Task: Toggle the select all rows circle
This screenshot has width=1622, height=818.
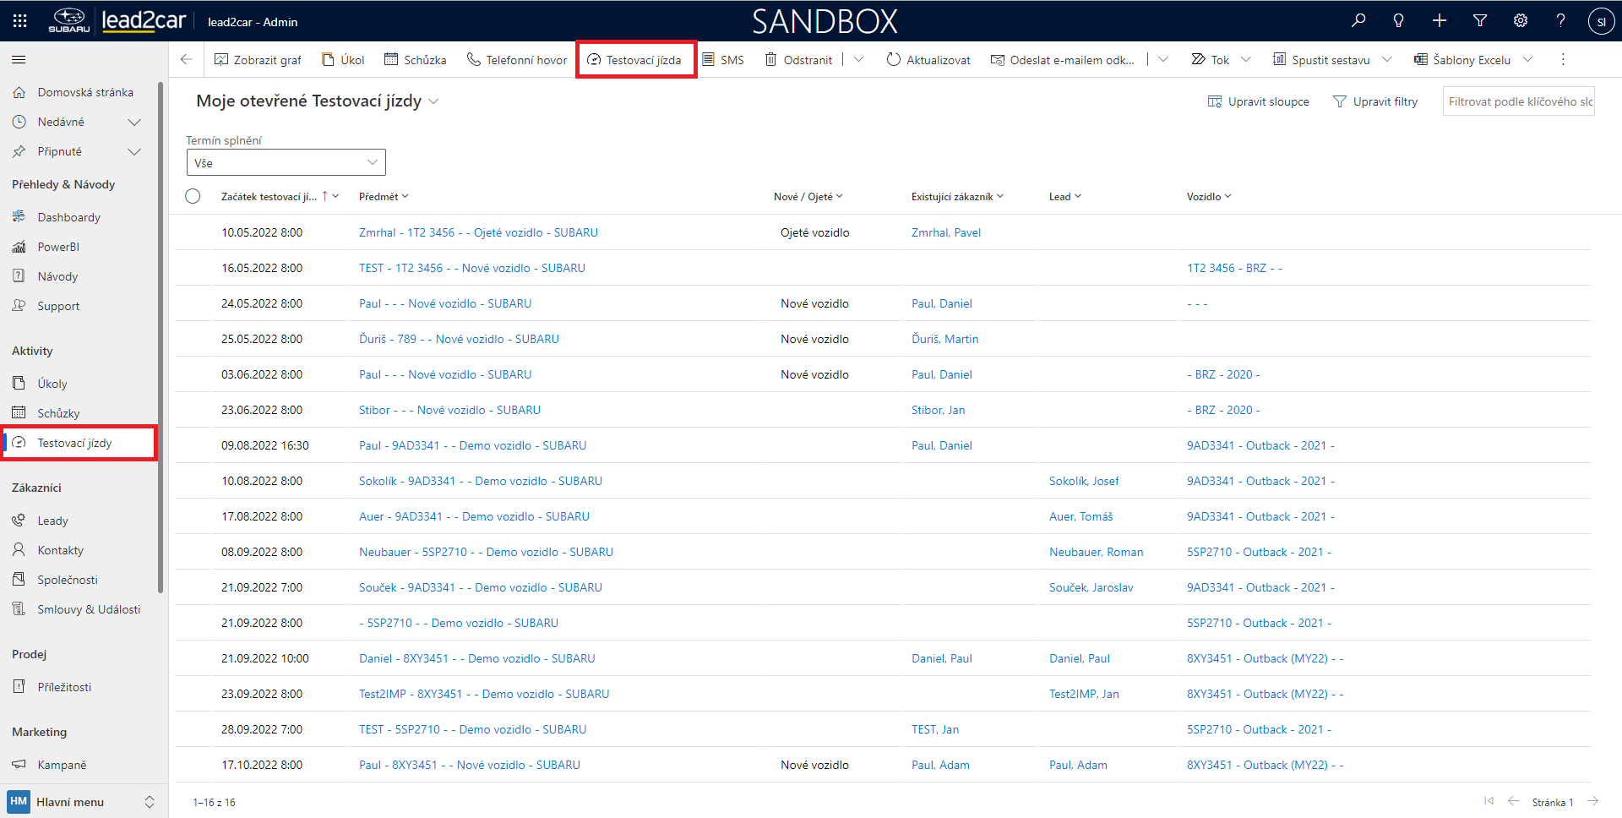Action: (x=193, y=197)
